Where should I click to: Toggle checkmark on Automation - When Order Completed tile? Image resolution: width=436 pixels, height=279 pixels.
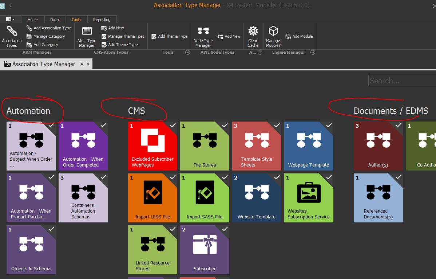point(103,126)
